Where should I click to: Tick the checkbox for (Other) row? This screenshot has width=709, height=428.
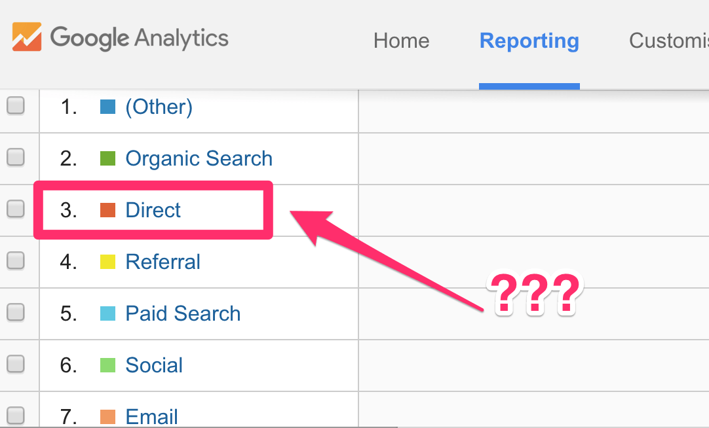click(x=16, y=106)
